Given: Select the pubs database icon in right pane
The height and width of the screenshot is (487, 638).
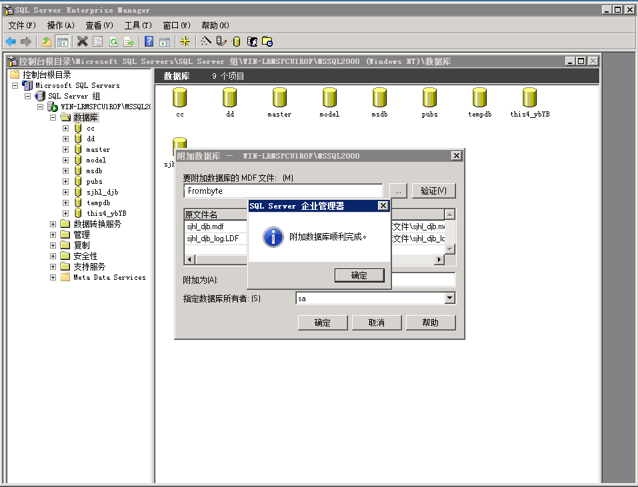Looking at the screenshot, I should pos(429,99).
